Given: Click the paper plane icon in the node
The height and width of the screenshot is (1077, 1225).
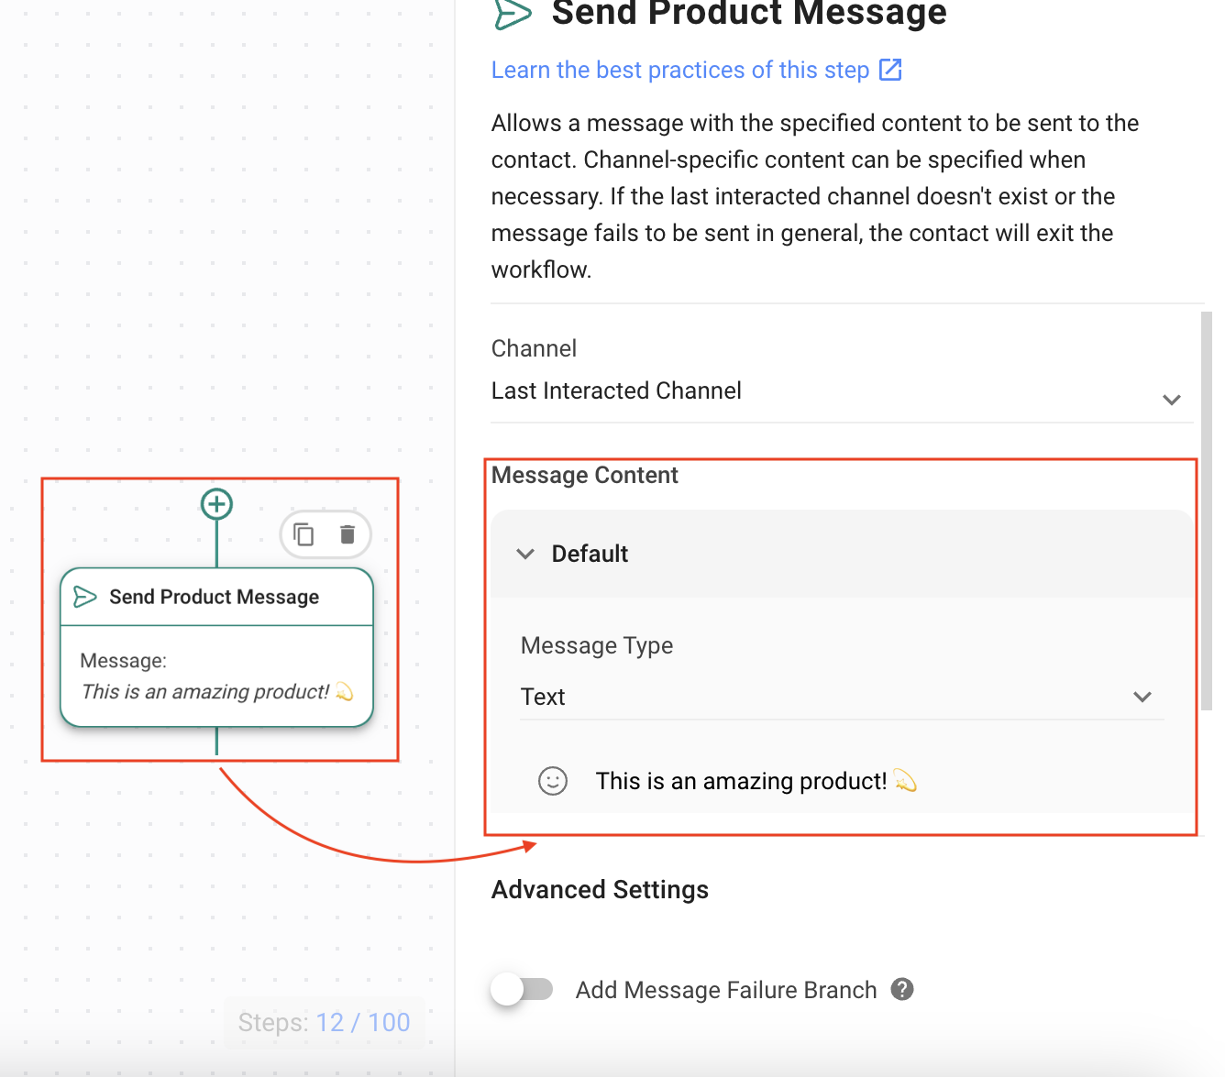Looking at the screenshot, I should coord(85,597).
